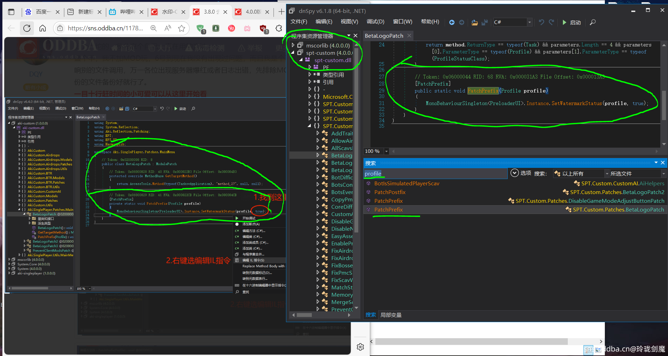Open the 以上所有 search type dropdown
The height and width of the screenshot is (356, 668).
(607, 173)
